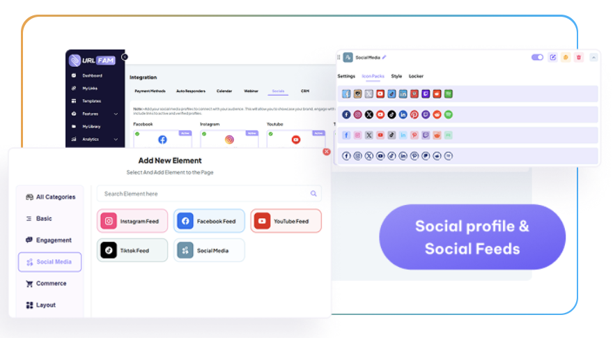
Task: Select the pastel square TikTok icon
Action: click(391, 135)
